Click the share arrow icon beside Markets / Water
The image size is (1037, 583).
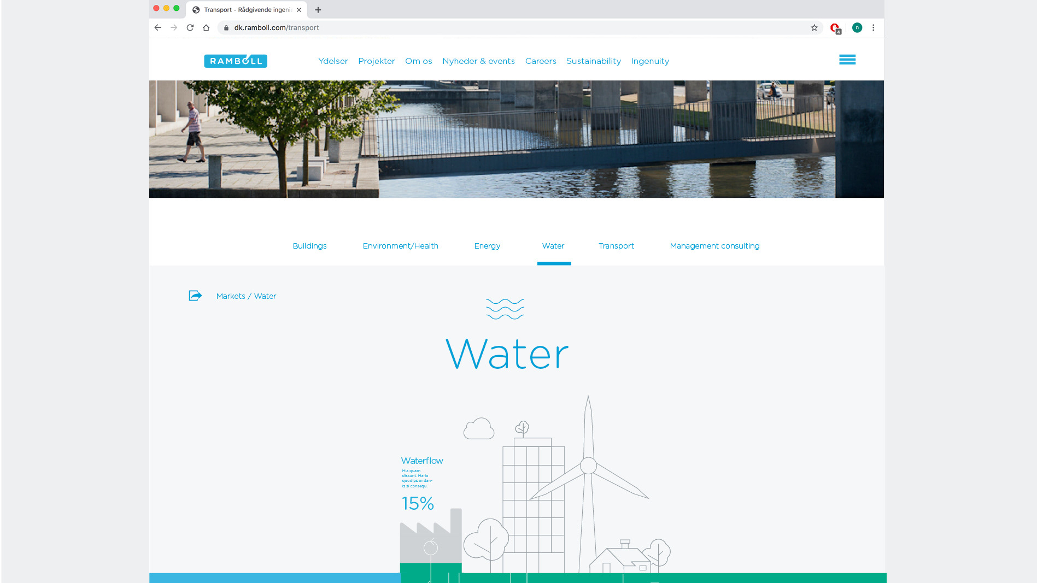pyautogui.click(x=195, y=296)
